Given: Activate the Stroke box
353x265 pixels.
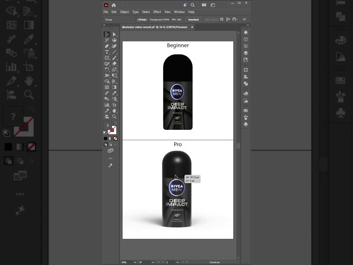Looking at the screenshot, I should tap(113, 130).
